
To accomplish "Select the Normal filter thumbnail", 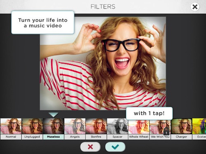I will pos(11,126).
